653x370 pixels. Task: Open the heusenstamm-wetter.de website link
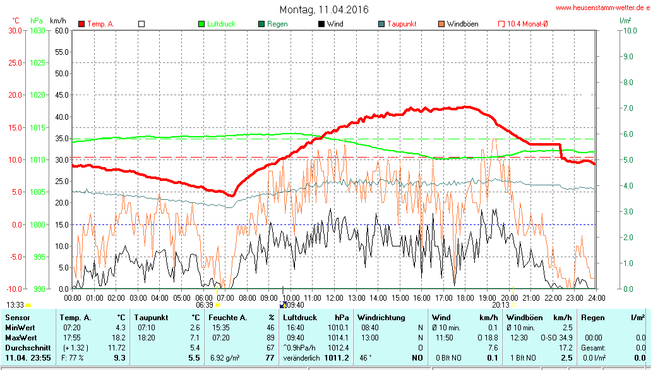(x=602, y=8)
